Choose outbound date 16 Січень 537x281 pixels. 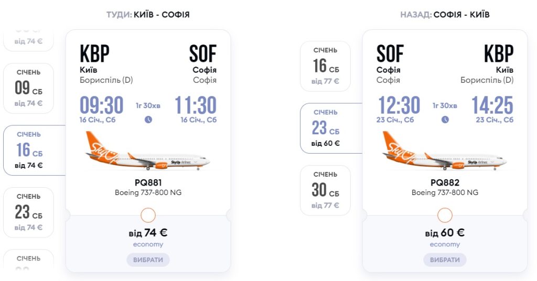click(x=29, y=150)
